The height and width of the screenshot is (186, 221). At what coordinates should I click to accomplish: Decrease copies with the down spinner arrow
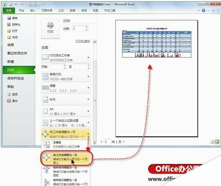pyautogui.click(x=86, y=30)
